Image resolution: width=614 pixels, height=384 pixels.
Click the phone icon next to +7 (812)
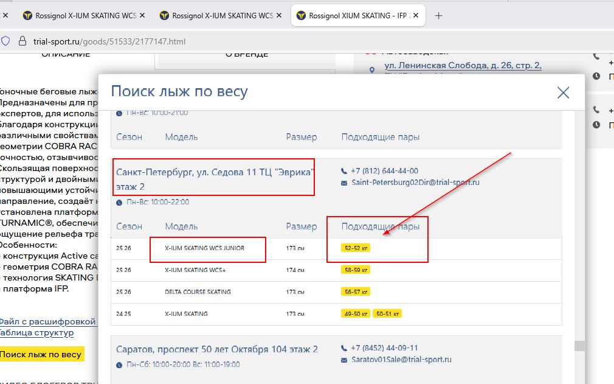tap(344, 171)
